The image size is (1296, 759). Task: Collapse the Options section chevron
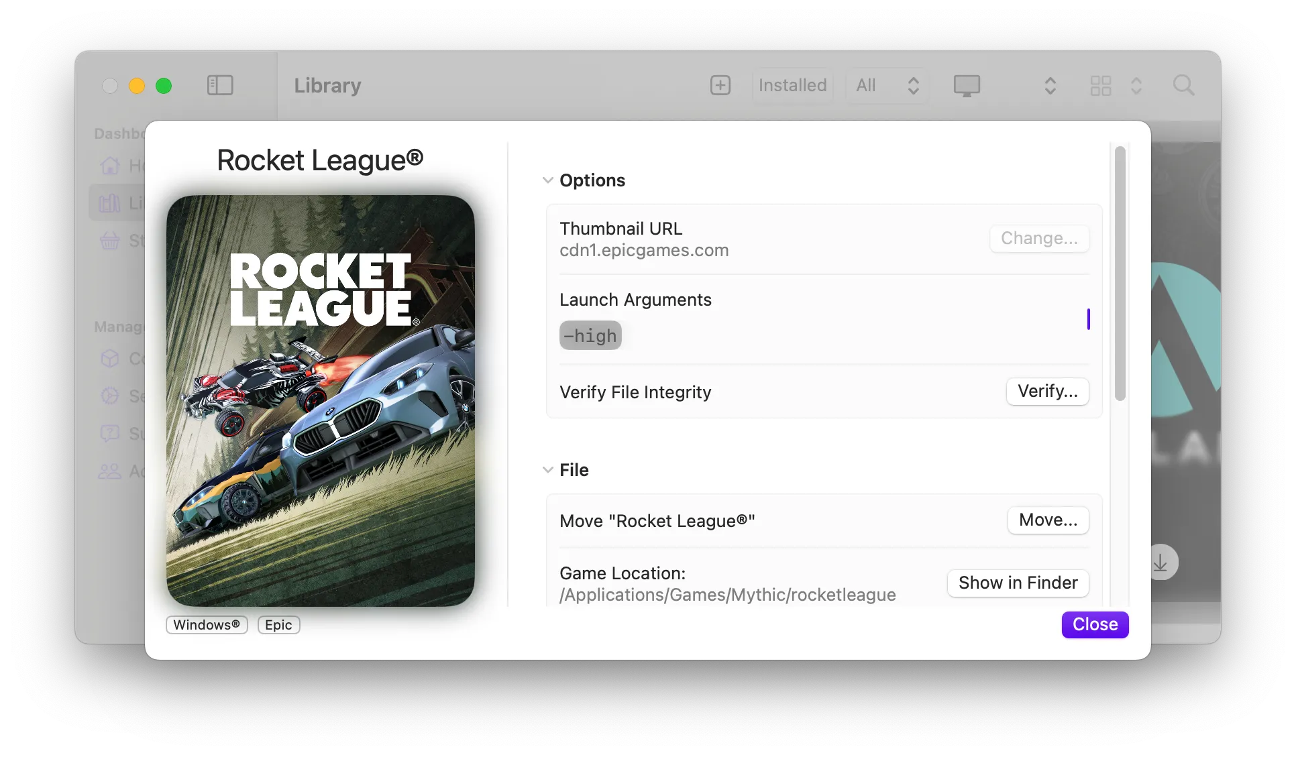click(548, 180)
